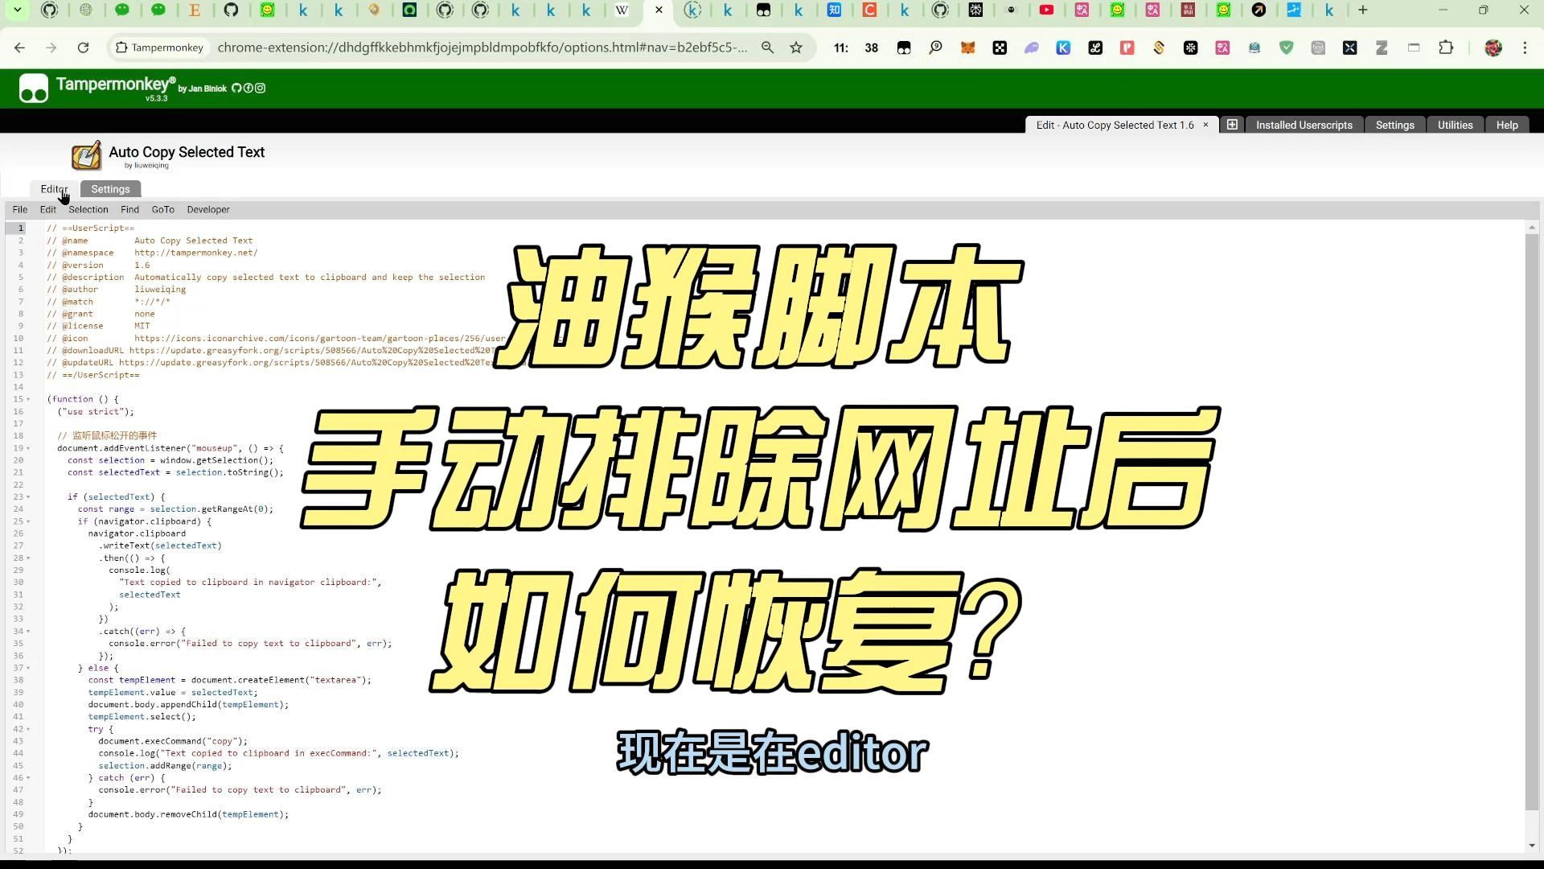Collapse code fold at line 28

[29, 558]
